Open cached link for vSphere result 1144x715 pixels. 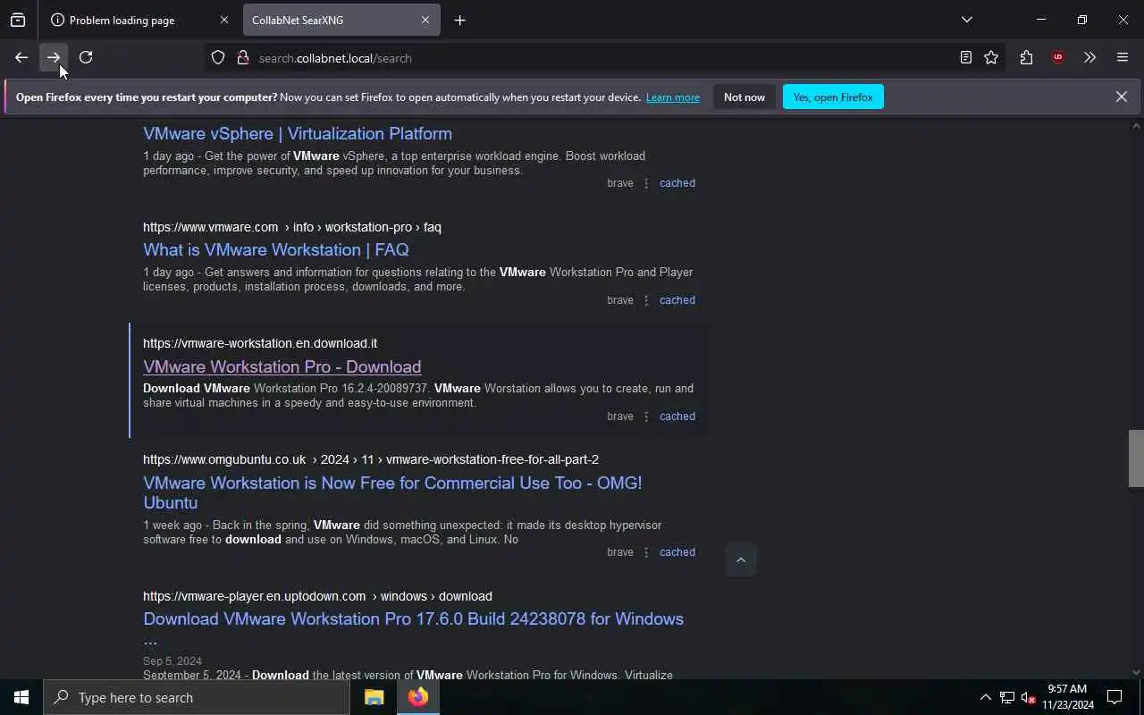[x=677, y=183]
